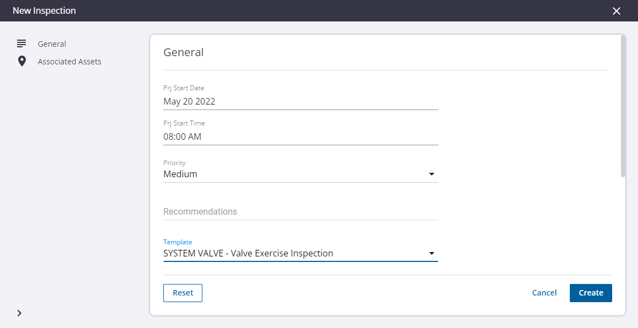Image resolution: width=638 pixels, height=328 pixels.
Task: Open the Priority dropdown arrow
Action: pos(432,174)
